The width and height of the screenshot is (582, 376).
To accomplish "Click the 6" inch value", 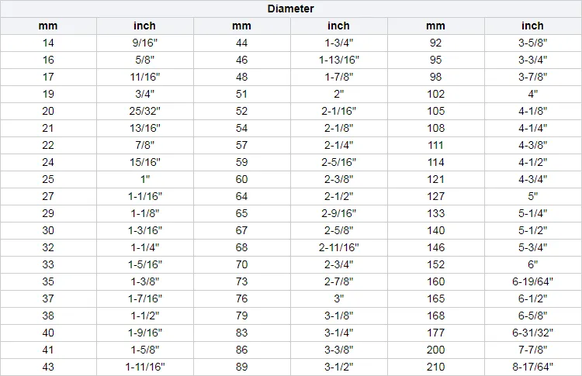I will tap(533, 265).
